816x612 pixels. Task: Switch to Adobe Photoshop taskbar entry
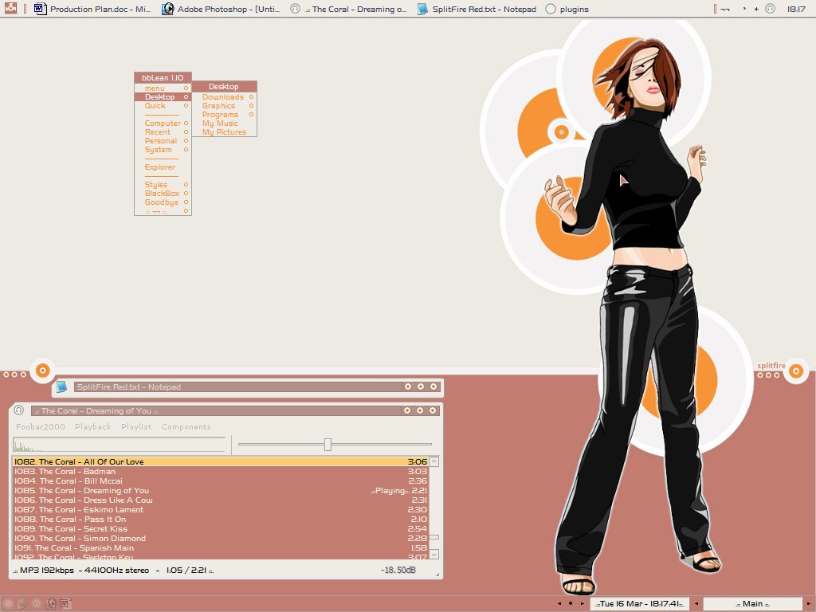tap(221, 9)
